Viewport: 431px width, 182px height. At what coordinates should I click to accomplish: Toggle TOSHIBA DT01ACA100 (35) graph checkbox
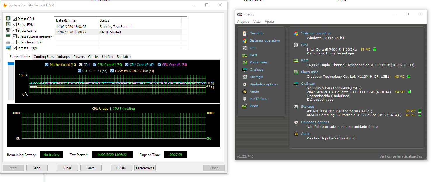(x=112, y=70)
